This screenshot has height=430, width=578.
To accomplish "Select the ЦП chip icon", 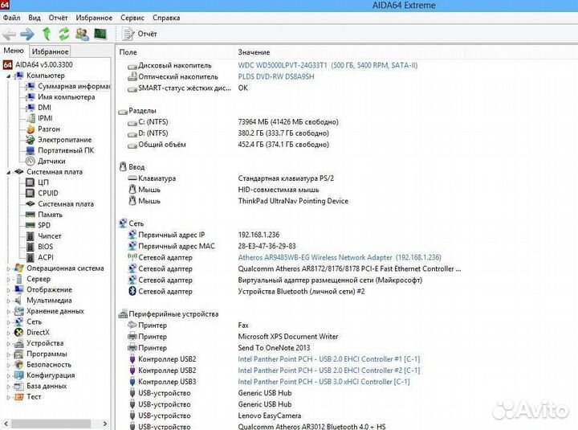I will (x=31, y=182).
